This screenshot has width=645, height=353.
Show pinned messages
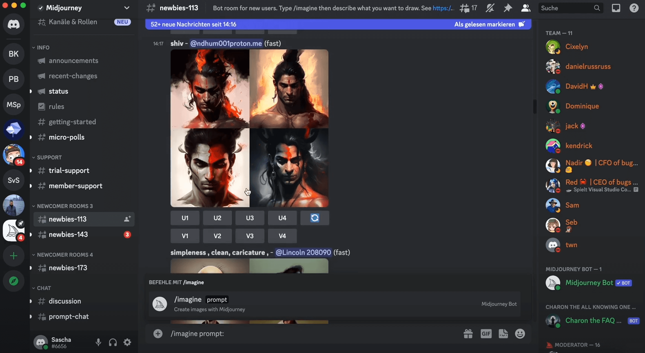(x=507, y=8)
